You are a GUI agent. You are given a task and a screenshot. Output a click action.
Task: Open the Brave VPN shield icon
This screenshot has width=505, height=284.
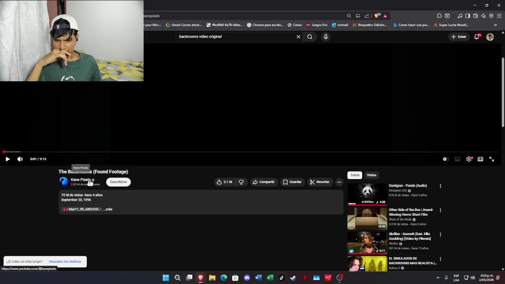(x=491, y=16)
